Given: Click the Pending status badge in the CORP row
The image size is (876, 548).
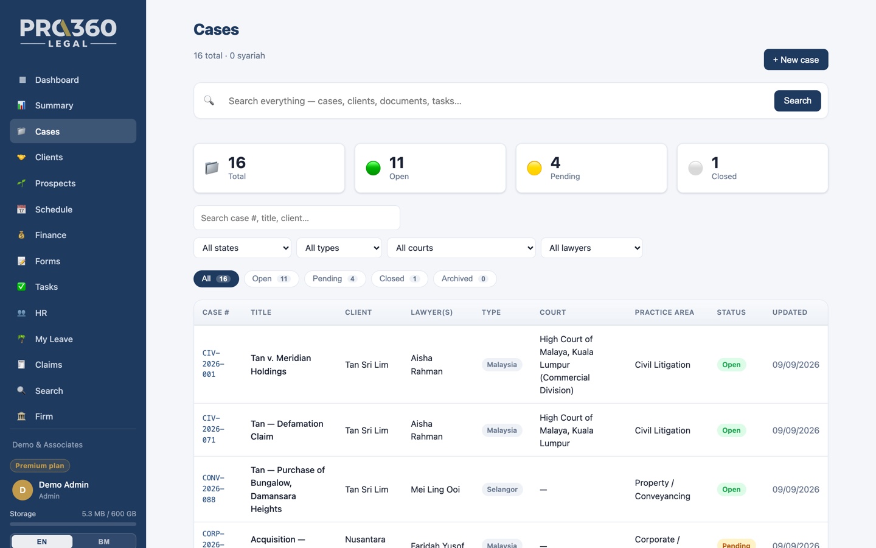Looking at the screenshot, I should click(736, 544).
